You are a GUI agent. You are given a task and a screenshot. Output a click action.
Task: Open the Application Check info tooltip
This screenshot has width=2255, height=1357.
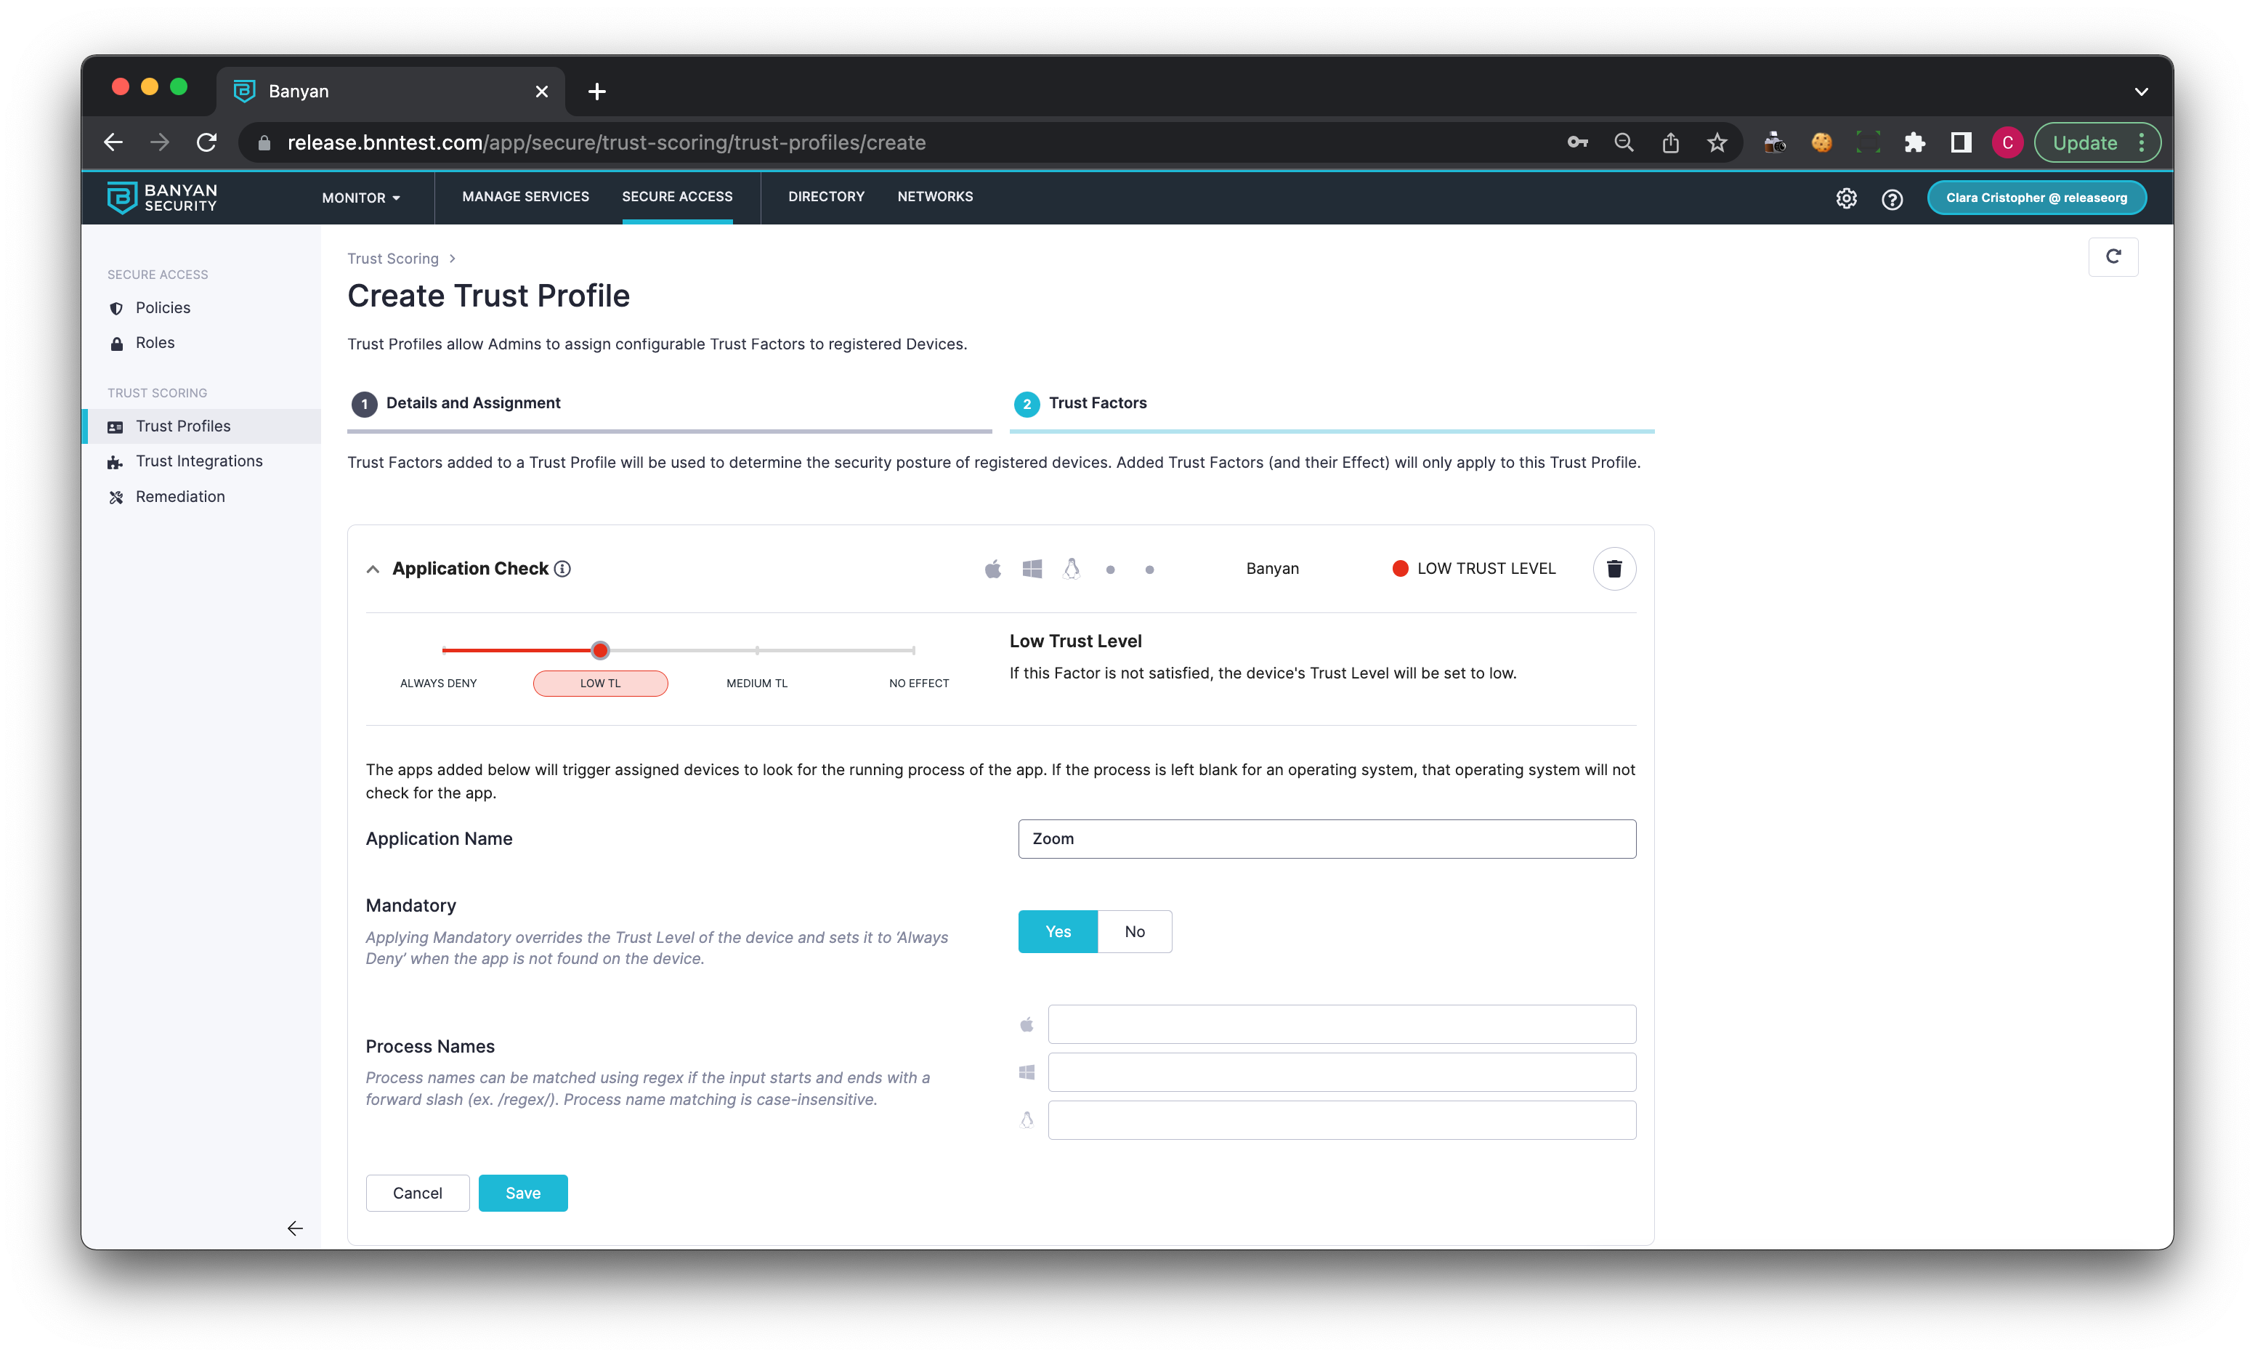point(563,569)
